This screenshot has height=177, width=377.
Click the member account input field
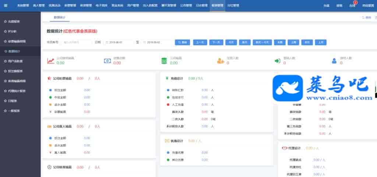point(77,42)
